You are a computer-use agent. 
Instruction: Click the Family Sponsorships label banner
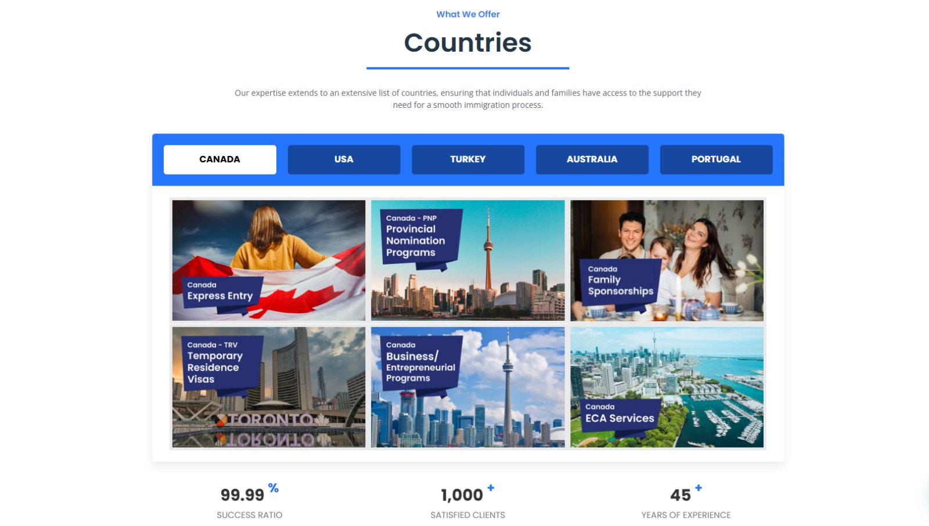coord(621,281)
